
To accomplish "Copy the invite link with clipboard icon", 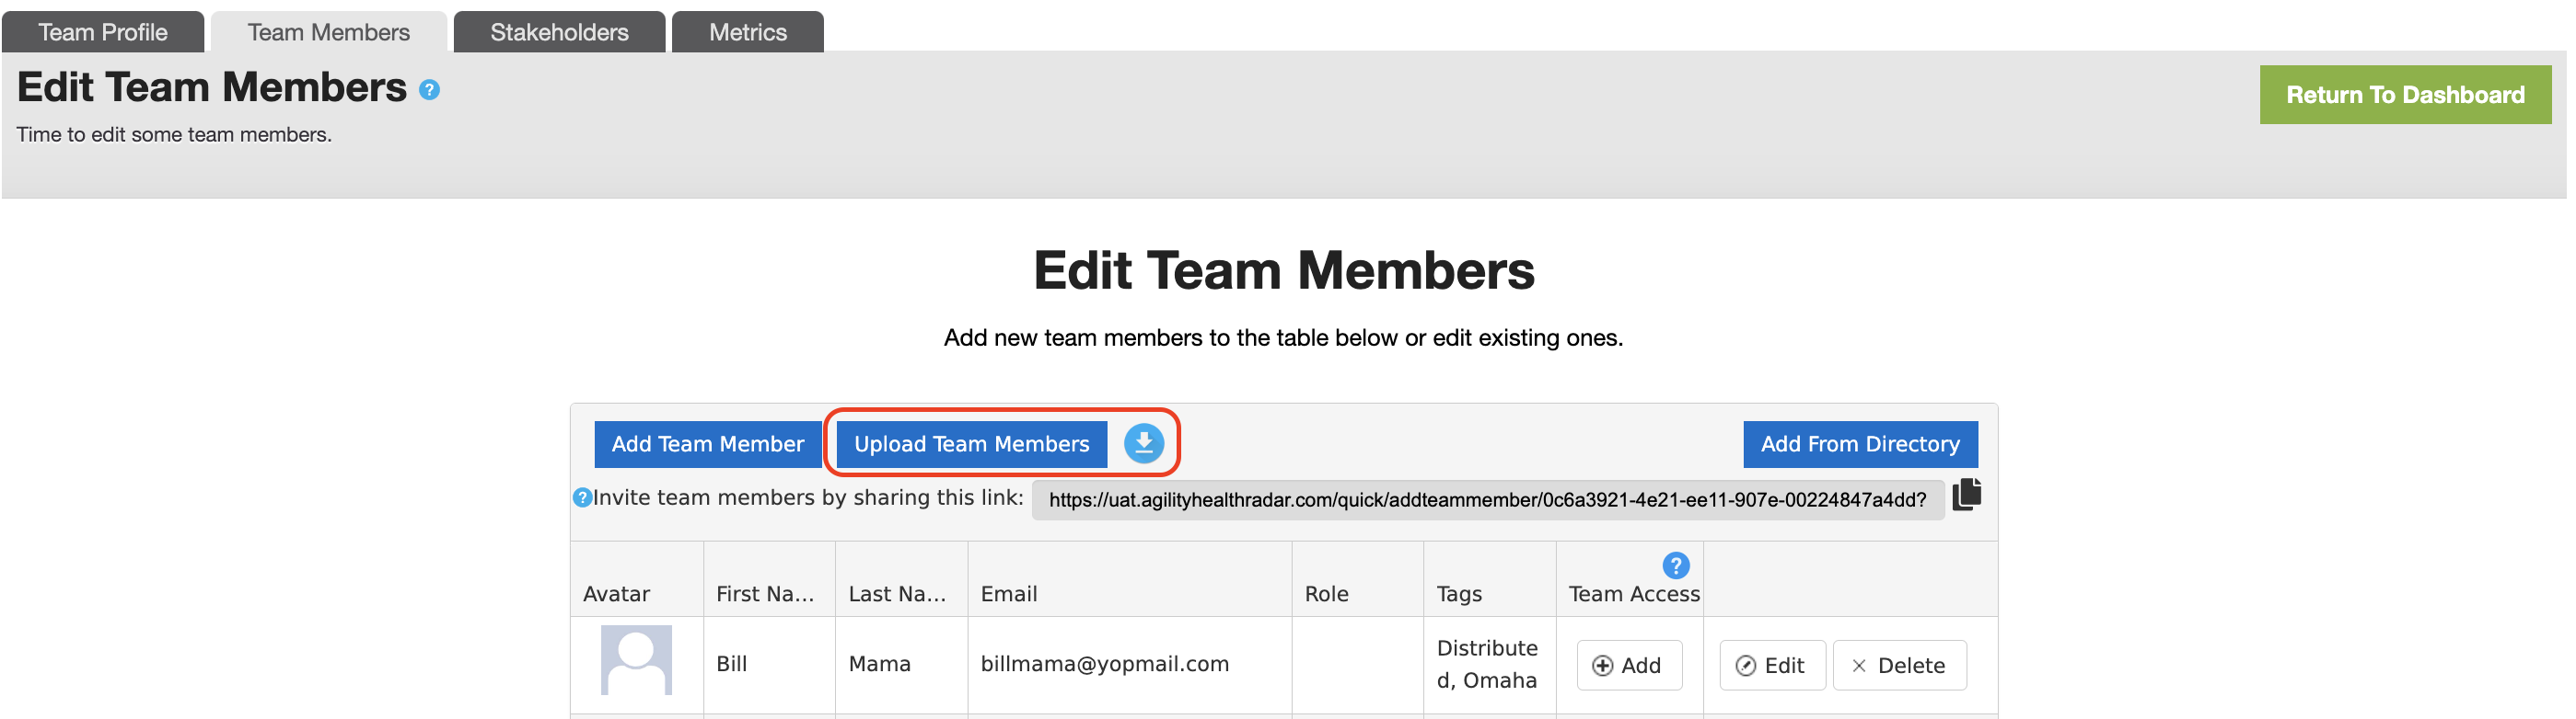I will 1966,495.
